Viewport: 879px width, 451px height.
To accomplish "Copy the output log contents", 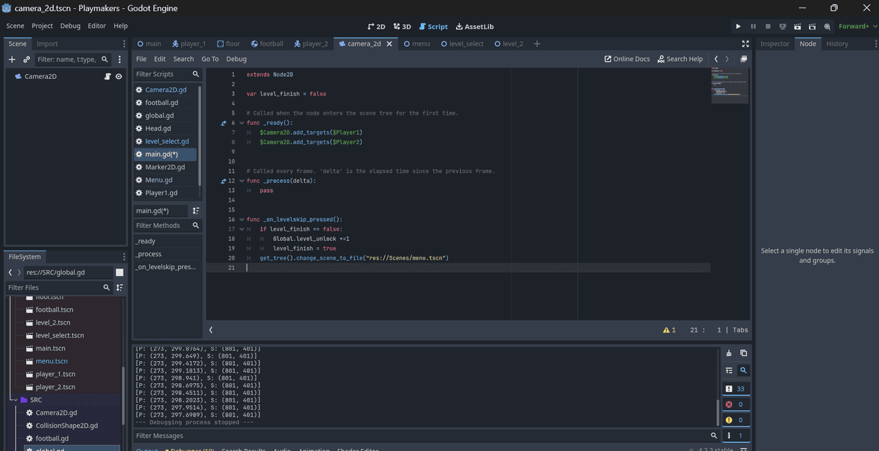I will coord(743,354).
